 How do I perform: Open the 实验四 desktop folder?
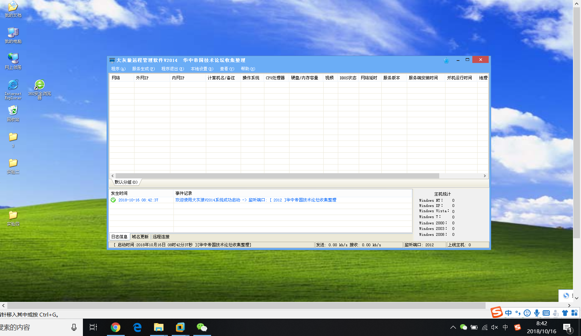point(13,218)
